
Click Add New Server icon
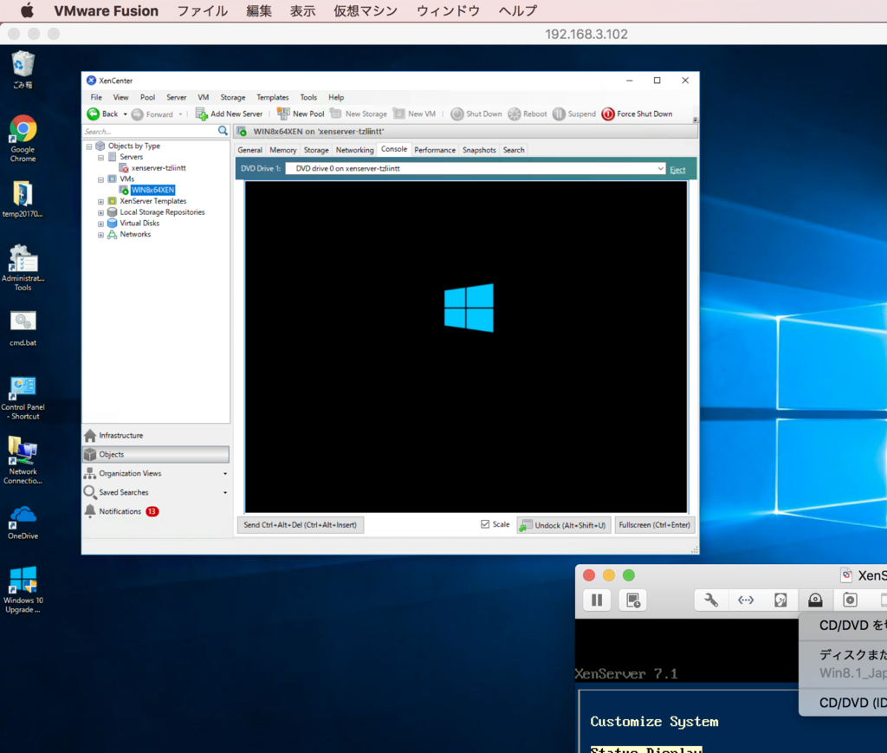(201, 114)
